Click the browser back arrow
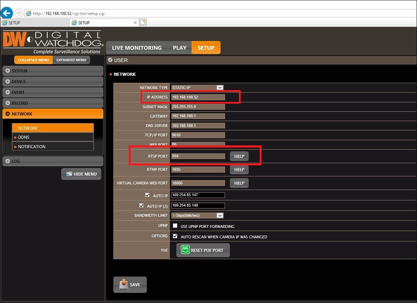The width and height of the screenshot is (417, 303). 7,13
